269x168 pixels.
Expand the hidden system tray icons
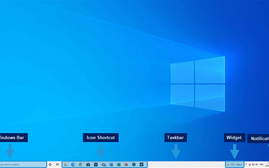pos(246,164)
